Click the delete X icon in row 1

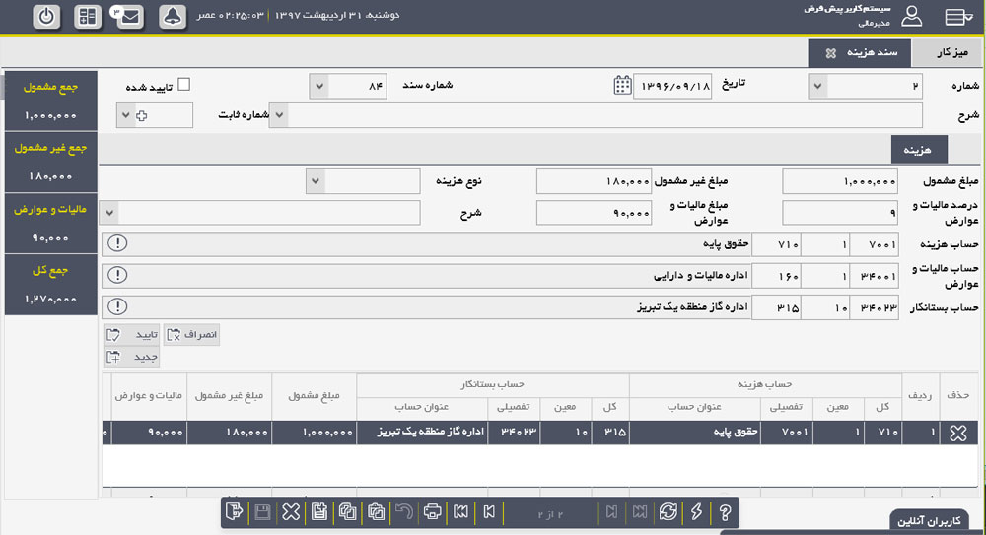pos(957,434)
